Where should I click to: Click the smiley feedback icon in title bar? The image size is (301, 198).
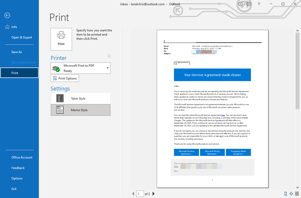pos(241,4)
